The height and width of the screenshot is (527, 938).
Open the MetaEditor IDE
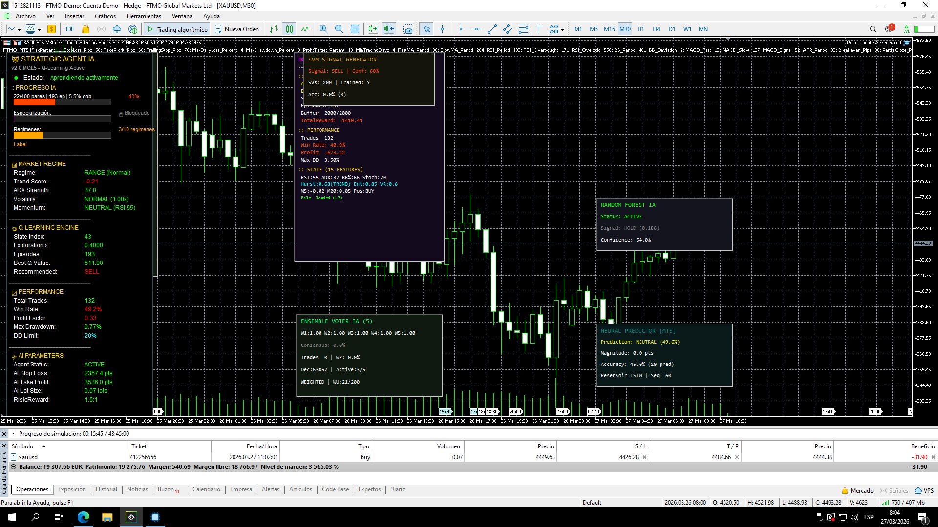click(x=70, y=29)
